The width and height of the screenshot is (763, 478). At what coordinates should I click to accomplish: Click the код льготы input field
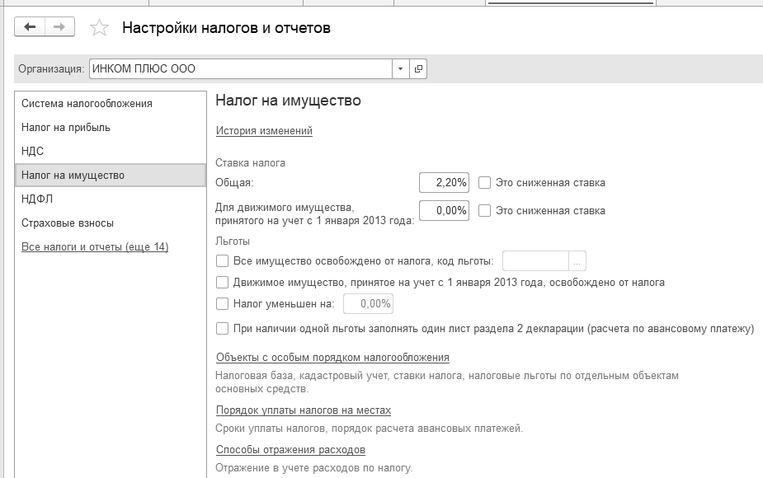pos(535,261)
